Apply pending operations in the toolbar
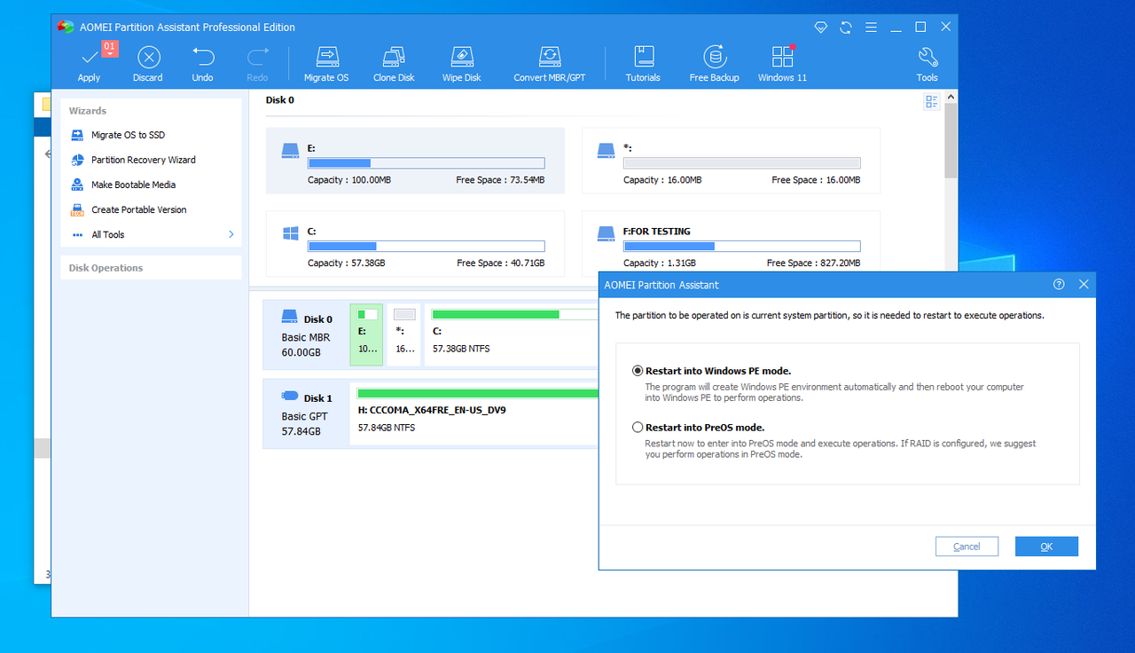This screenshot has height=653, width=1135. pos(89,64)
